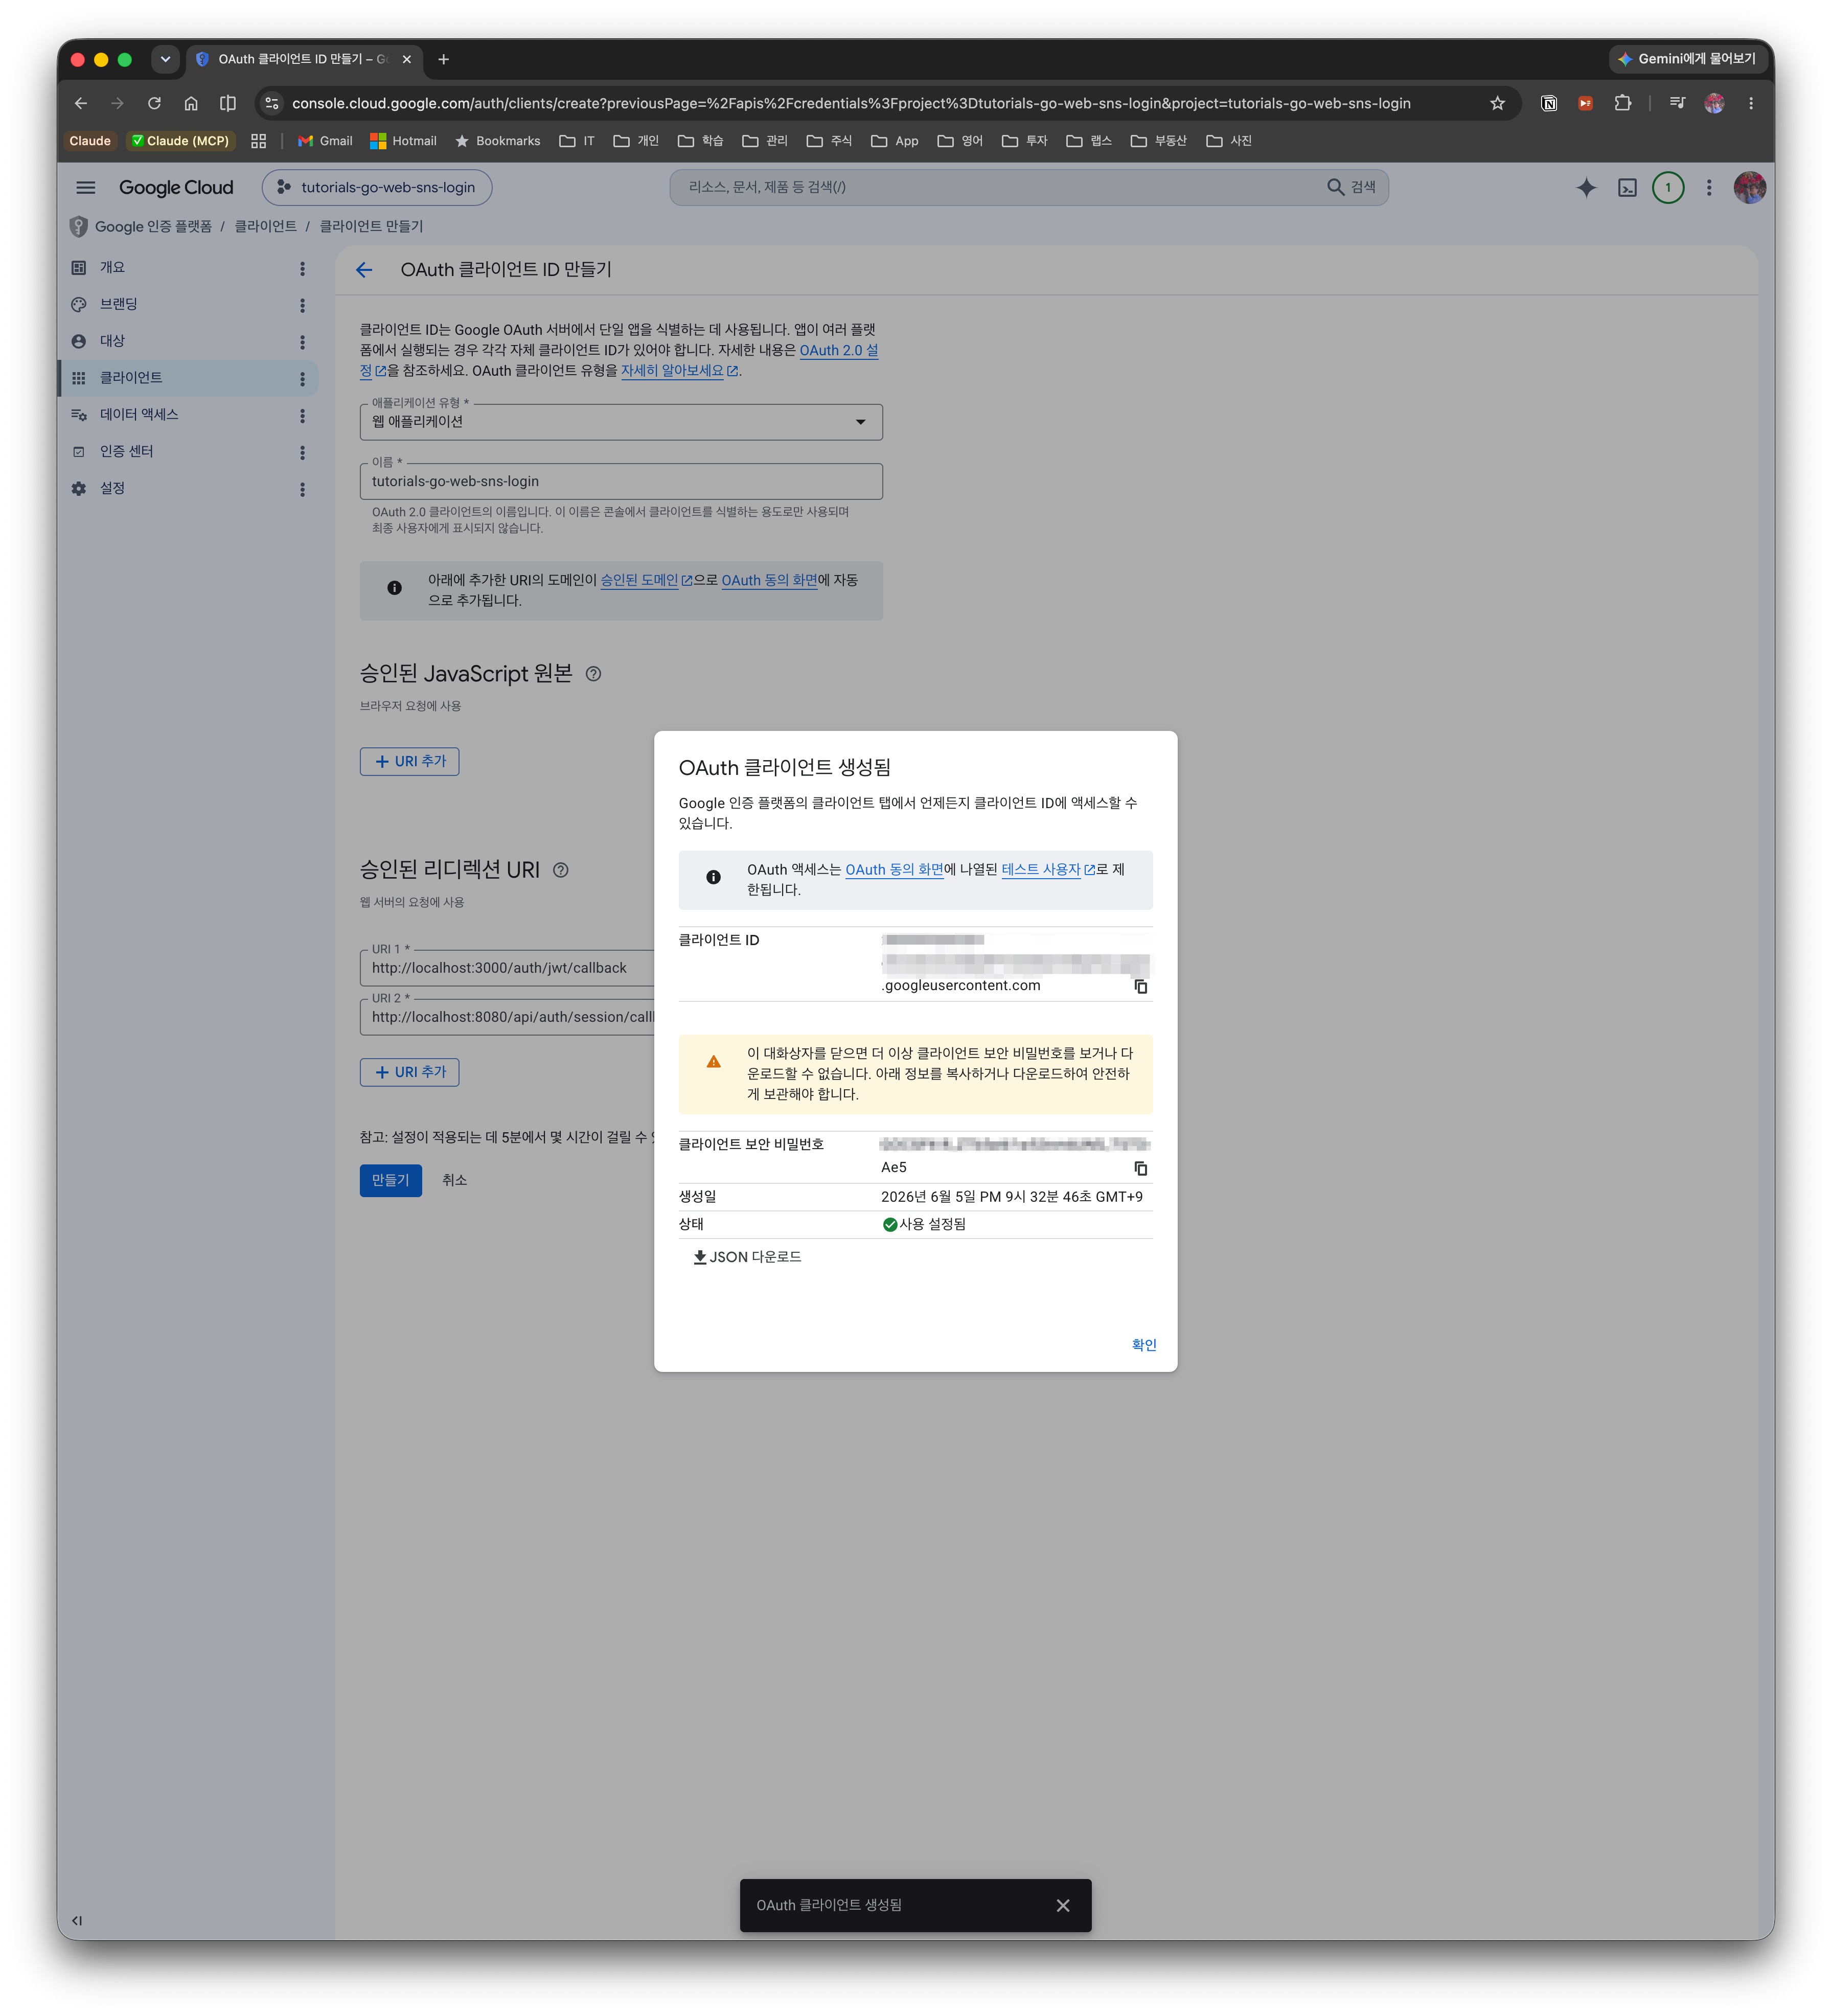This screenshot has height=2016, width=1832.
Task: Collapse sidebar with bottom-left arrow icon
Action: (x=77, y=1921)
